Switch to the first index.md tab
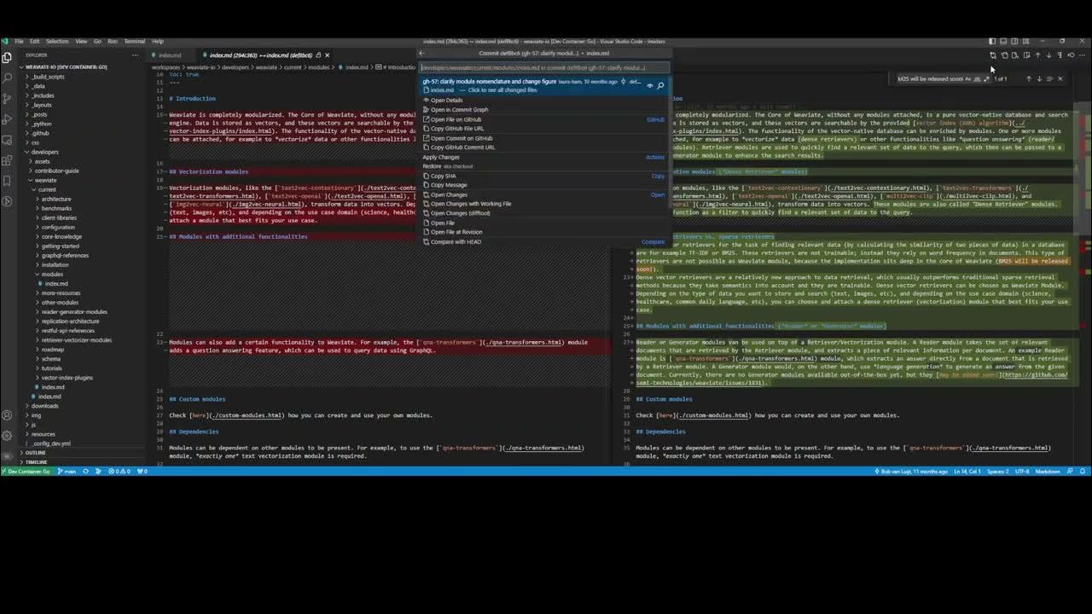The image size is (1092, 614). click(170, 55)
